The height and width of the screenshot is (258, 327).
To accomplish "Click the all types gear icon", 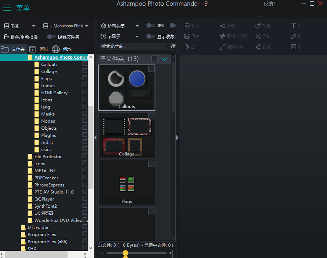I will click(103, 26).
